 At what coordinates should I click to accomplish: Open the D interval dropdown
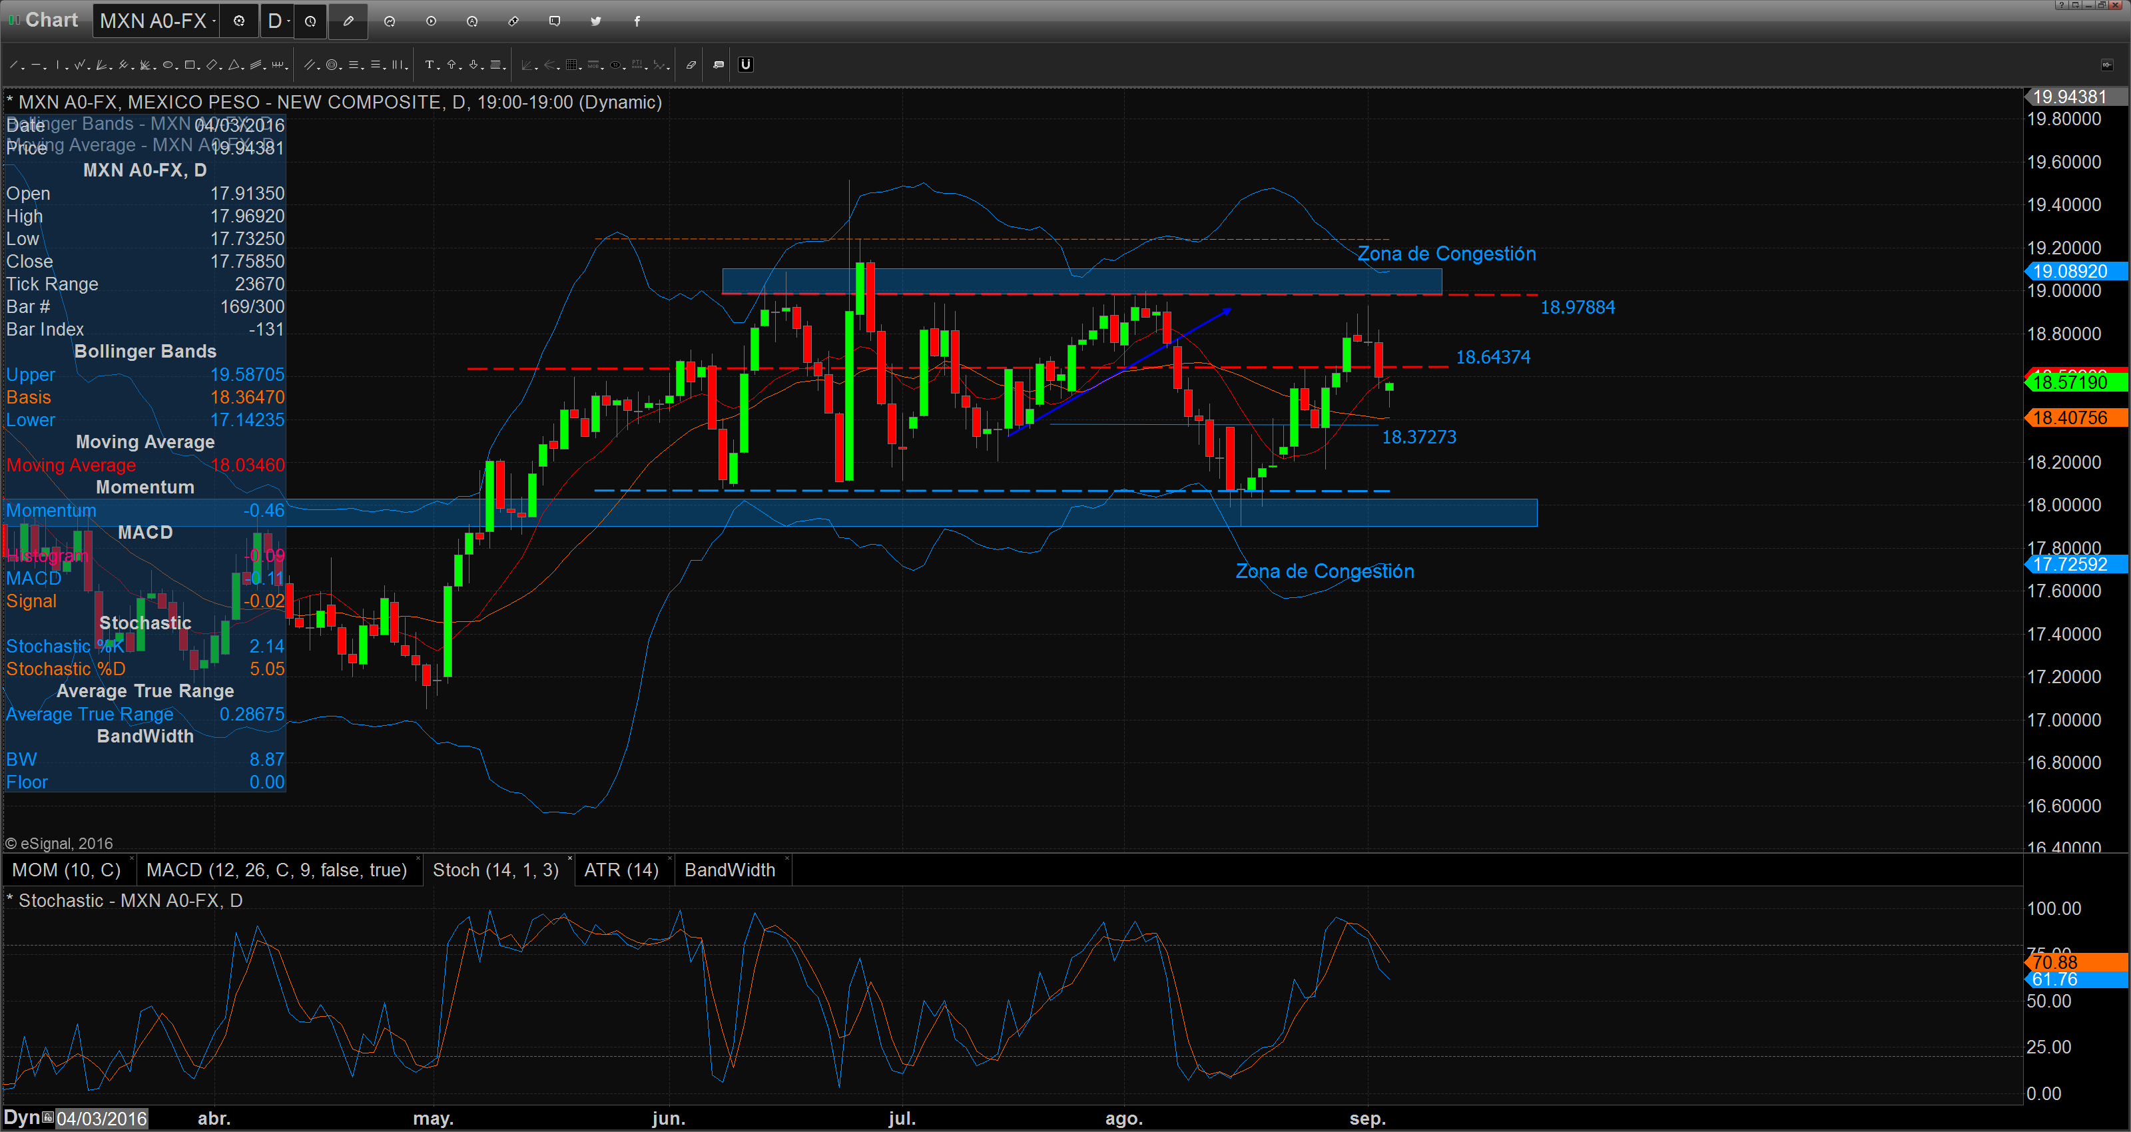click(276, 21)
